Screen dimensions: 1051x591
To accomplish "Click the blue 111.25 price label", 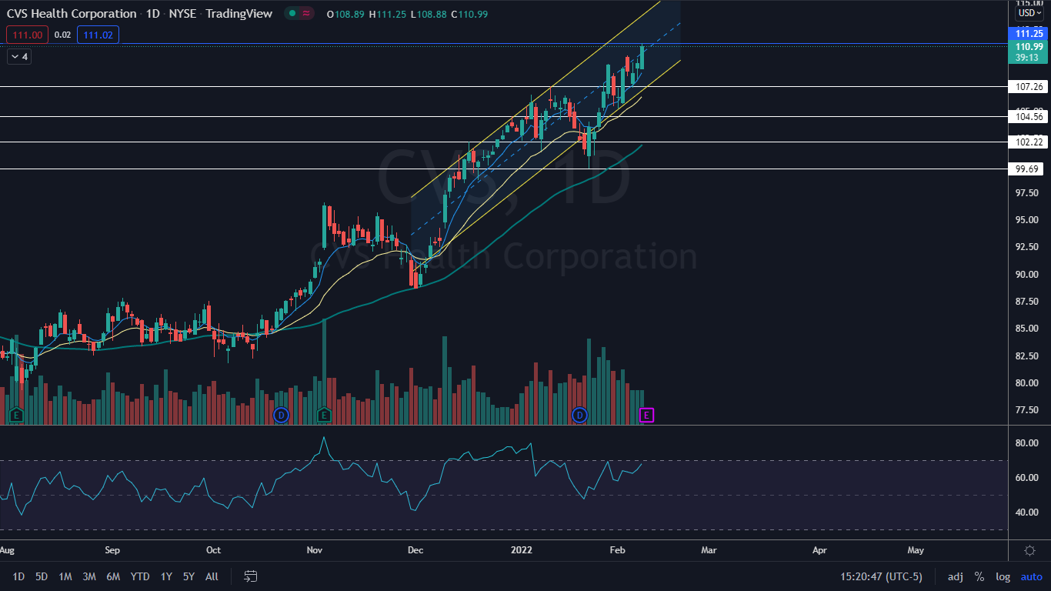I will (1029, 33).
